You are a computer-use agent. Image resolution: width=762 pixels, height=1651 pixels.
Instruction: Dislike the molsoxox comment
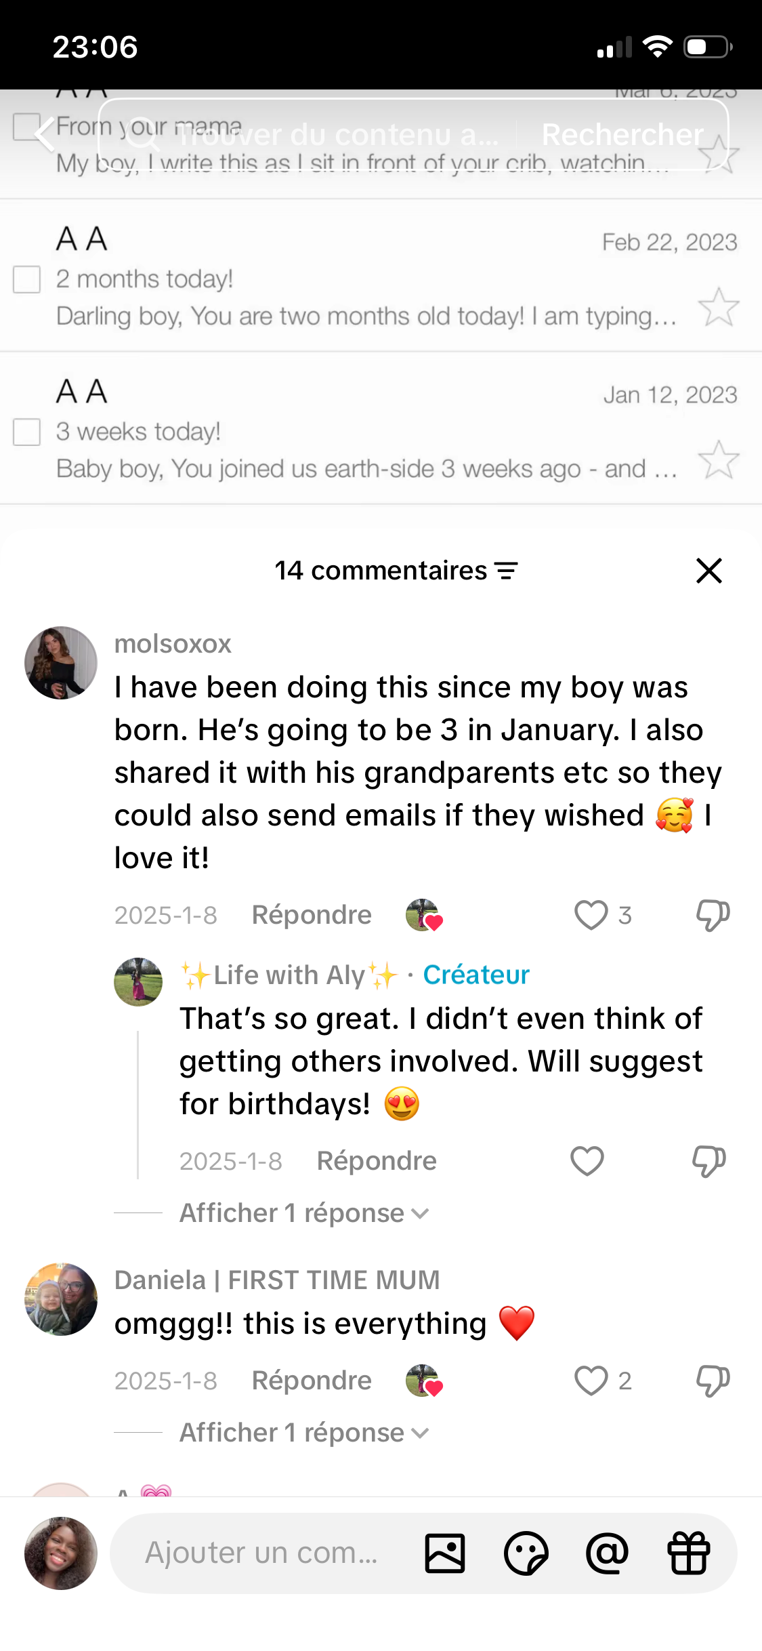pos(713,915)
